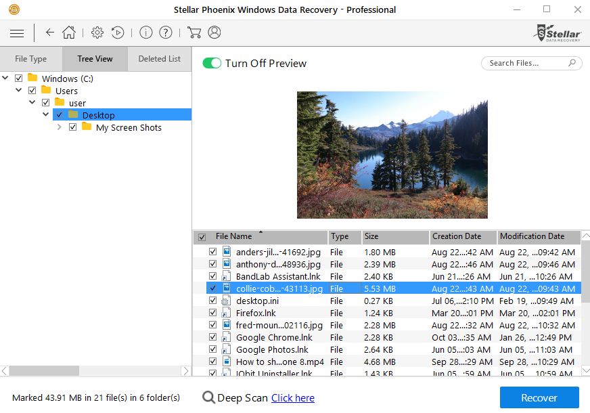Image resolution: width=590 pixels, height=413 pixels.
Task: Uncheck the My Screen Shots checkbox
Action: pos(72,127)
